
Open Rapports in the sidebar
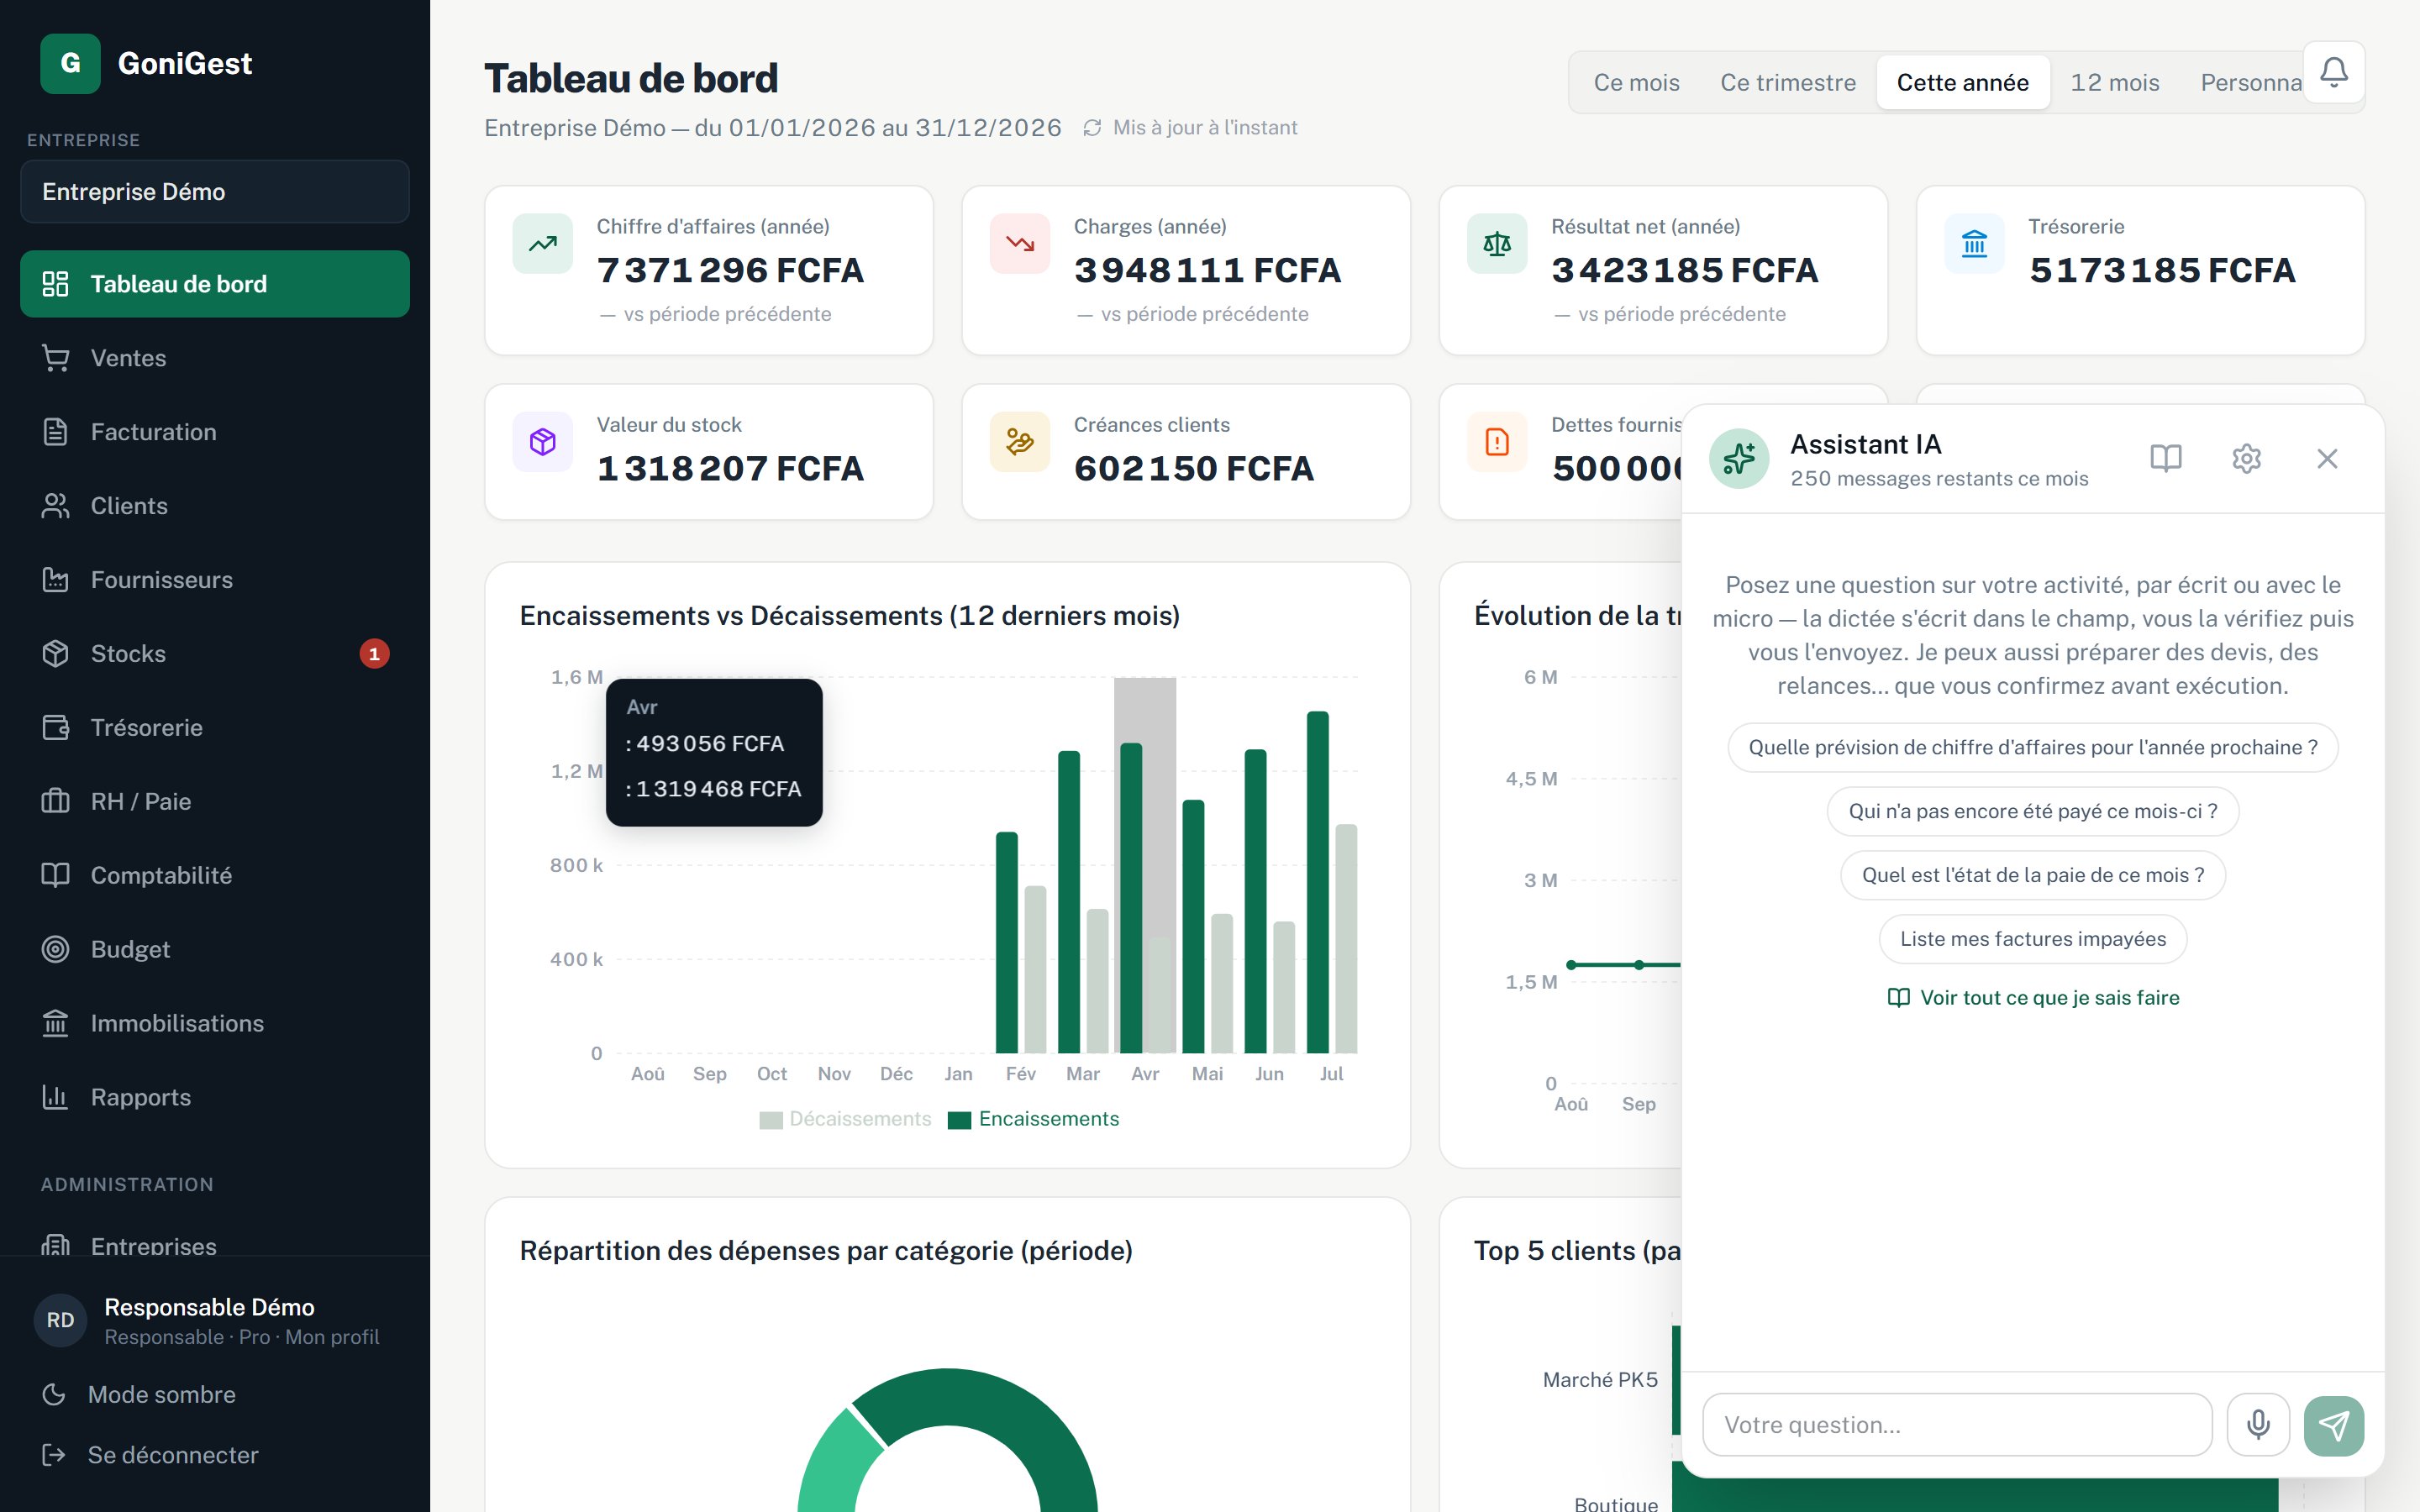215,1098
